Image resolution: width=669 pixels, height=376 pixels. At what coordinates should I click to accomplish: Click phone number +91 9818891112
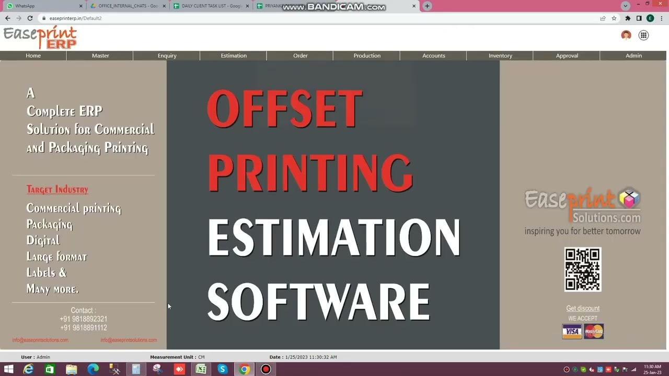83,328
